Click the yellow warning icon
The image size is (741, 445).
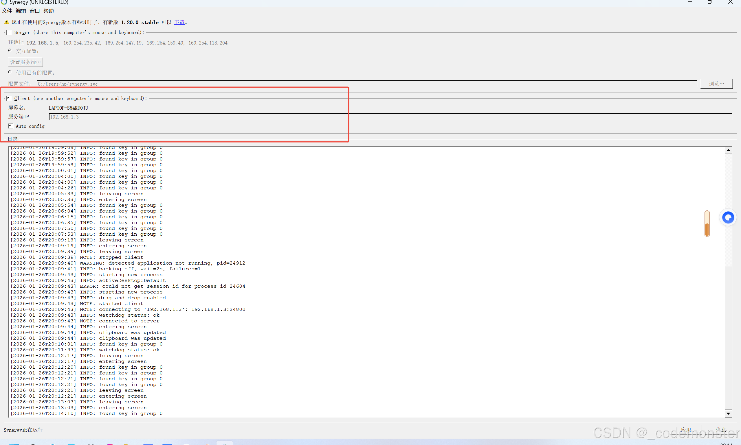(x=7, y=22)
